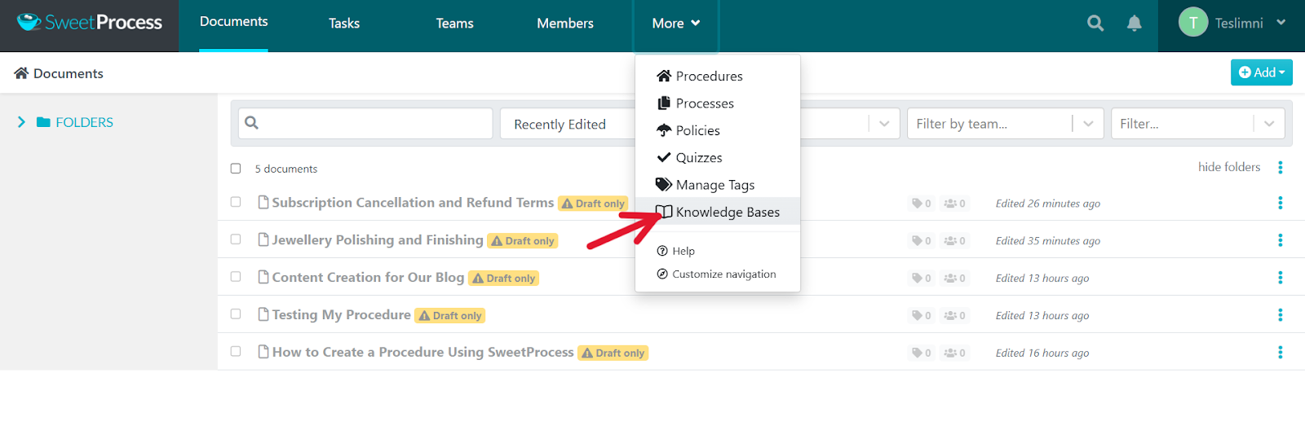Click document icon of Content Creation row

click(263, 277)
